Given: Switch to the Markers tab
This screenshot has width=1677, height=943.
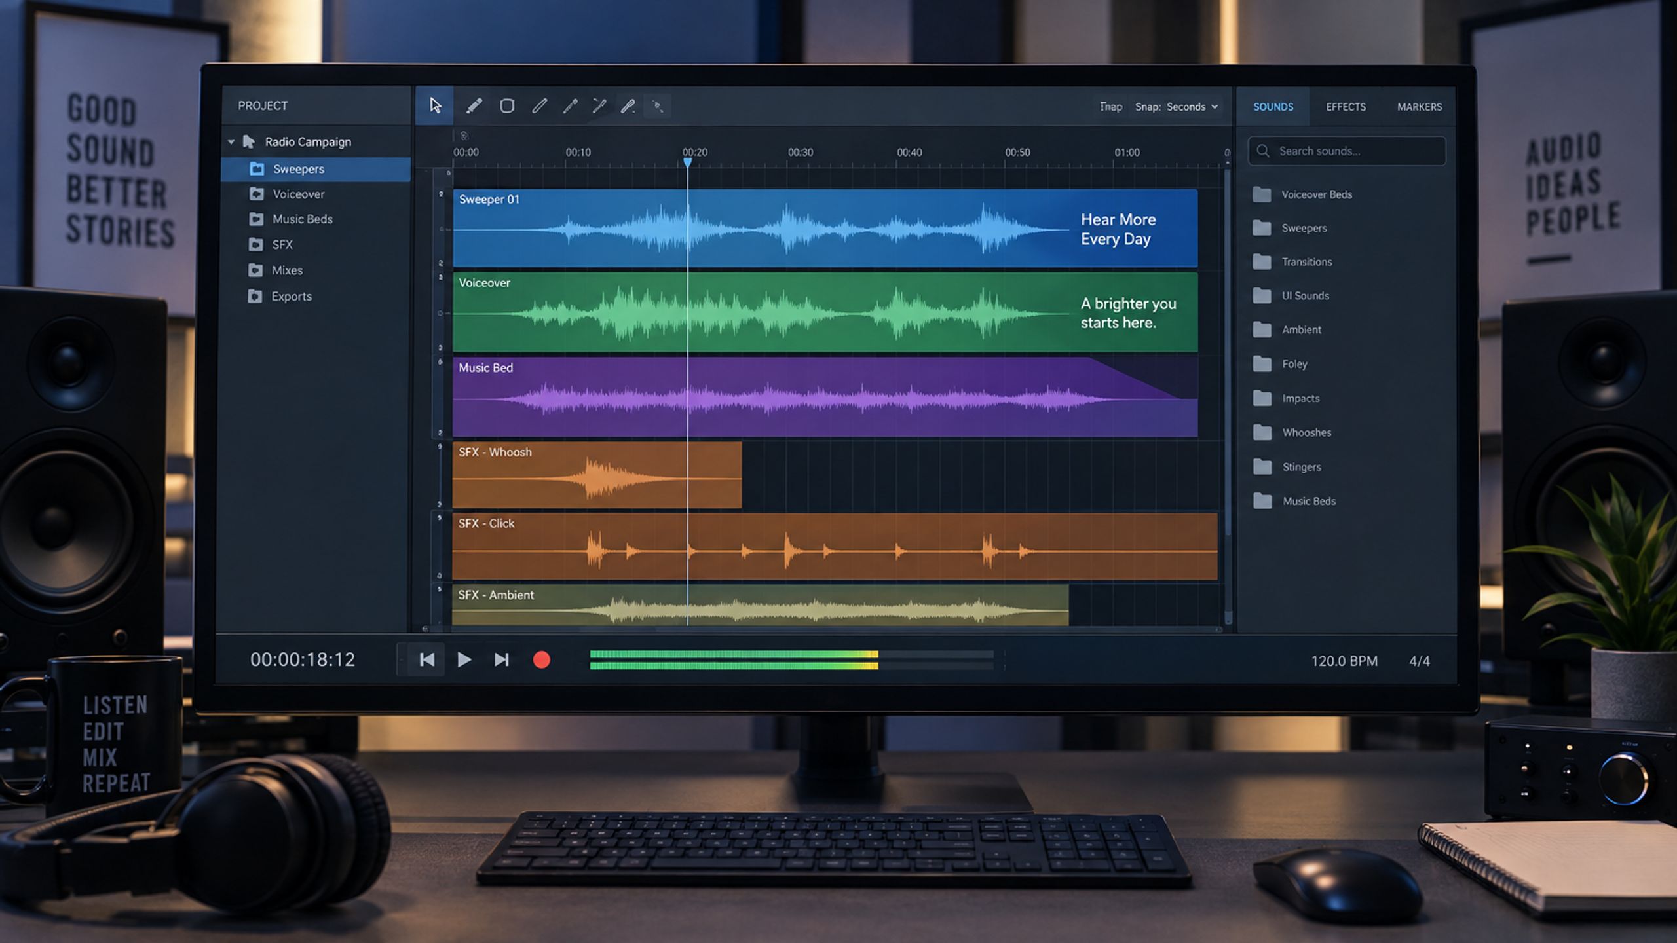Looking at the screenshot, I should pos(1420,107).
